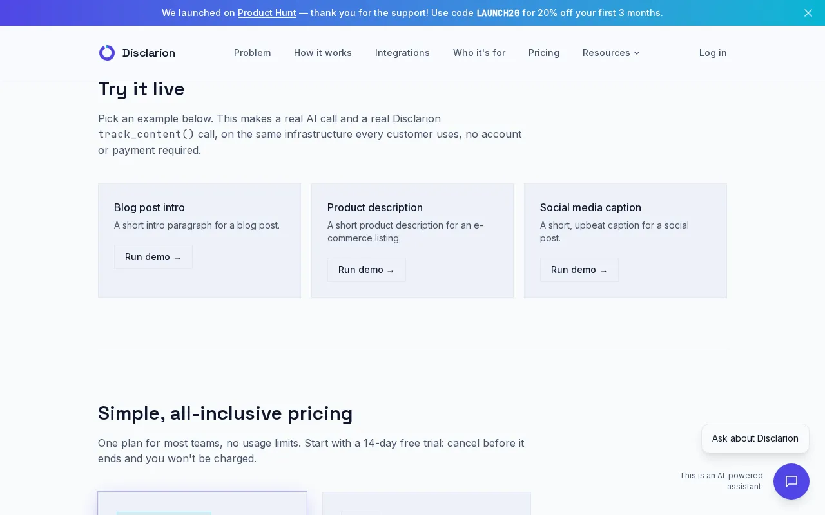Click the Ask about Disclarion prompt
Image resolution: width=825 pixels, height=515 pixels.
(755, 438)
